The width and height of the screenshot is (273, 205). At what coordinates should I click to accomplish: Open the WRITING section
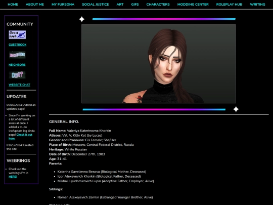pos(257,5)
